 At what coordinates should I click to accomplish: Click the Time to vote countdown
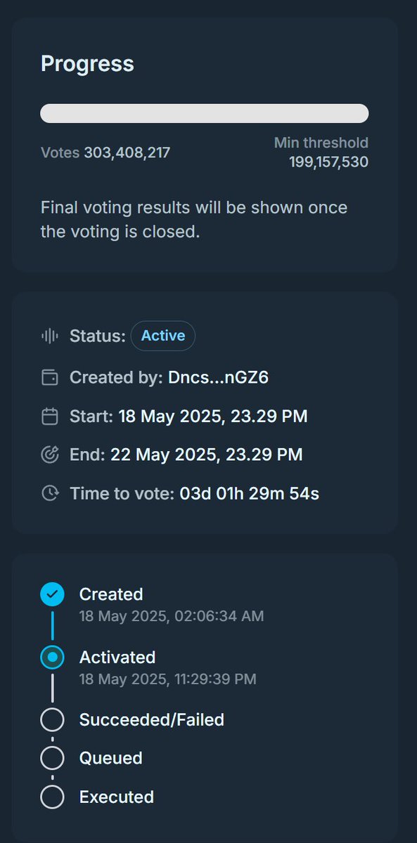pyautogui.click(x=250, y=494)
